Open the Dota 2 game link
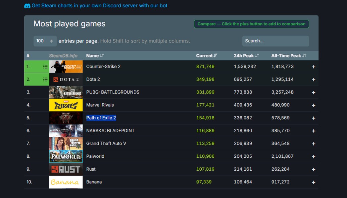Image resolution: width=347 pixels, height=198 pixels. (93, 80)
